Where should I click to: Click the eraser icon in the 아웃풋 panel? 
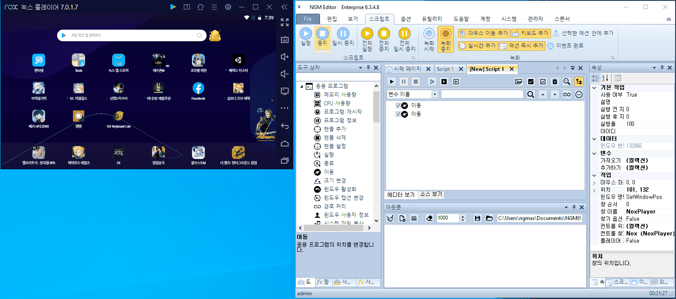pos(429,218)
